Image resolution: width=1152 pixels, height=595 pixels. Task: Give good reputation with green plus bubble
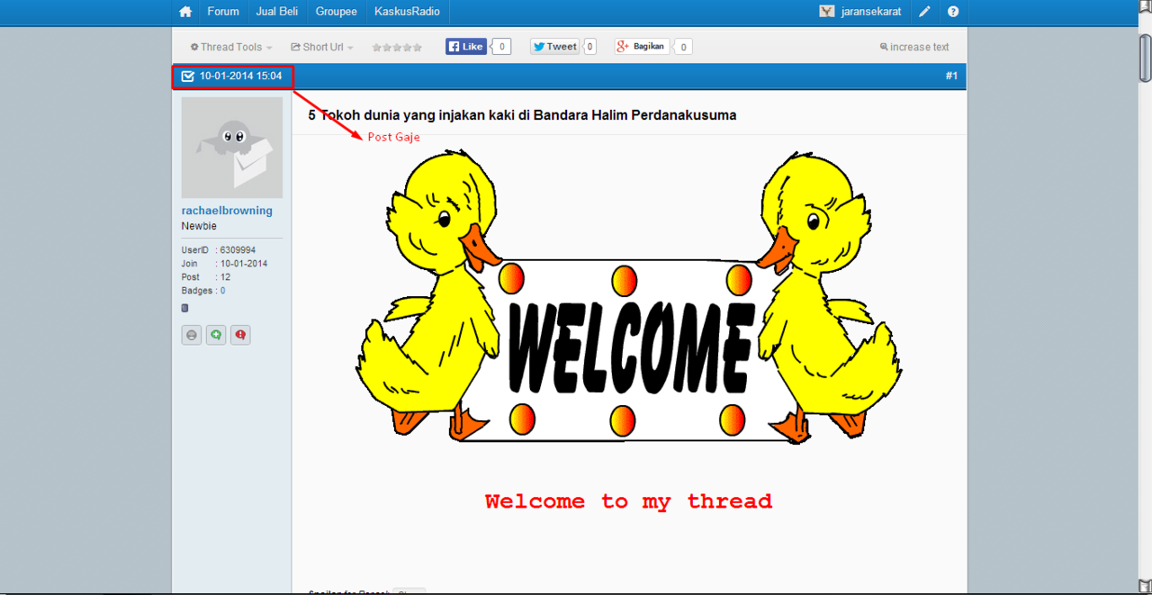click(216, 335)
